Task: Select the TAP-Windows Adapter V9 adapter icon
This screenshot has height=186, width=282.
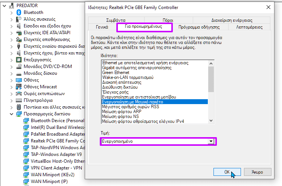Action: (26, 154)
